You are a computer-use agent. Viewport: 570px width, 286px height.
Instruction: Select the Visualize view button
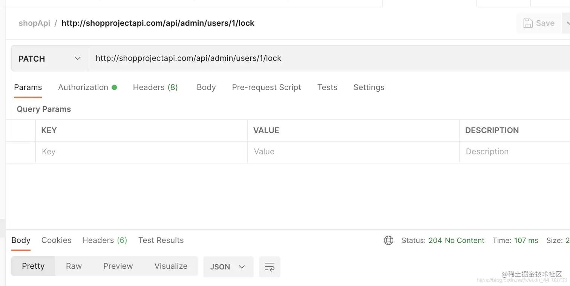click(171, 266)
